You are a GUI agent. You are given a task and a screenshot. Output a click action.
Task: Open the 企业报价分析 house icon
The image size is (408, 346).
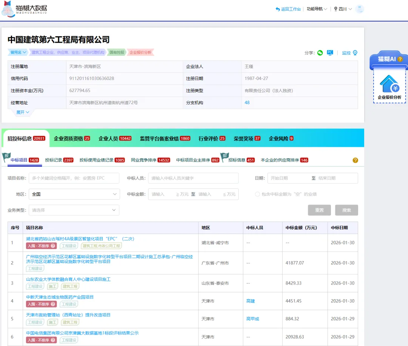(x=389, y=84)
